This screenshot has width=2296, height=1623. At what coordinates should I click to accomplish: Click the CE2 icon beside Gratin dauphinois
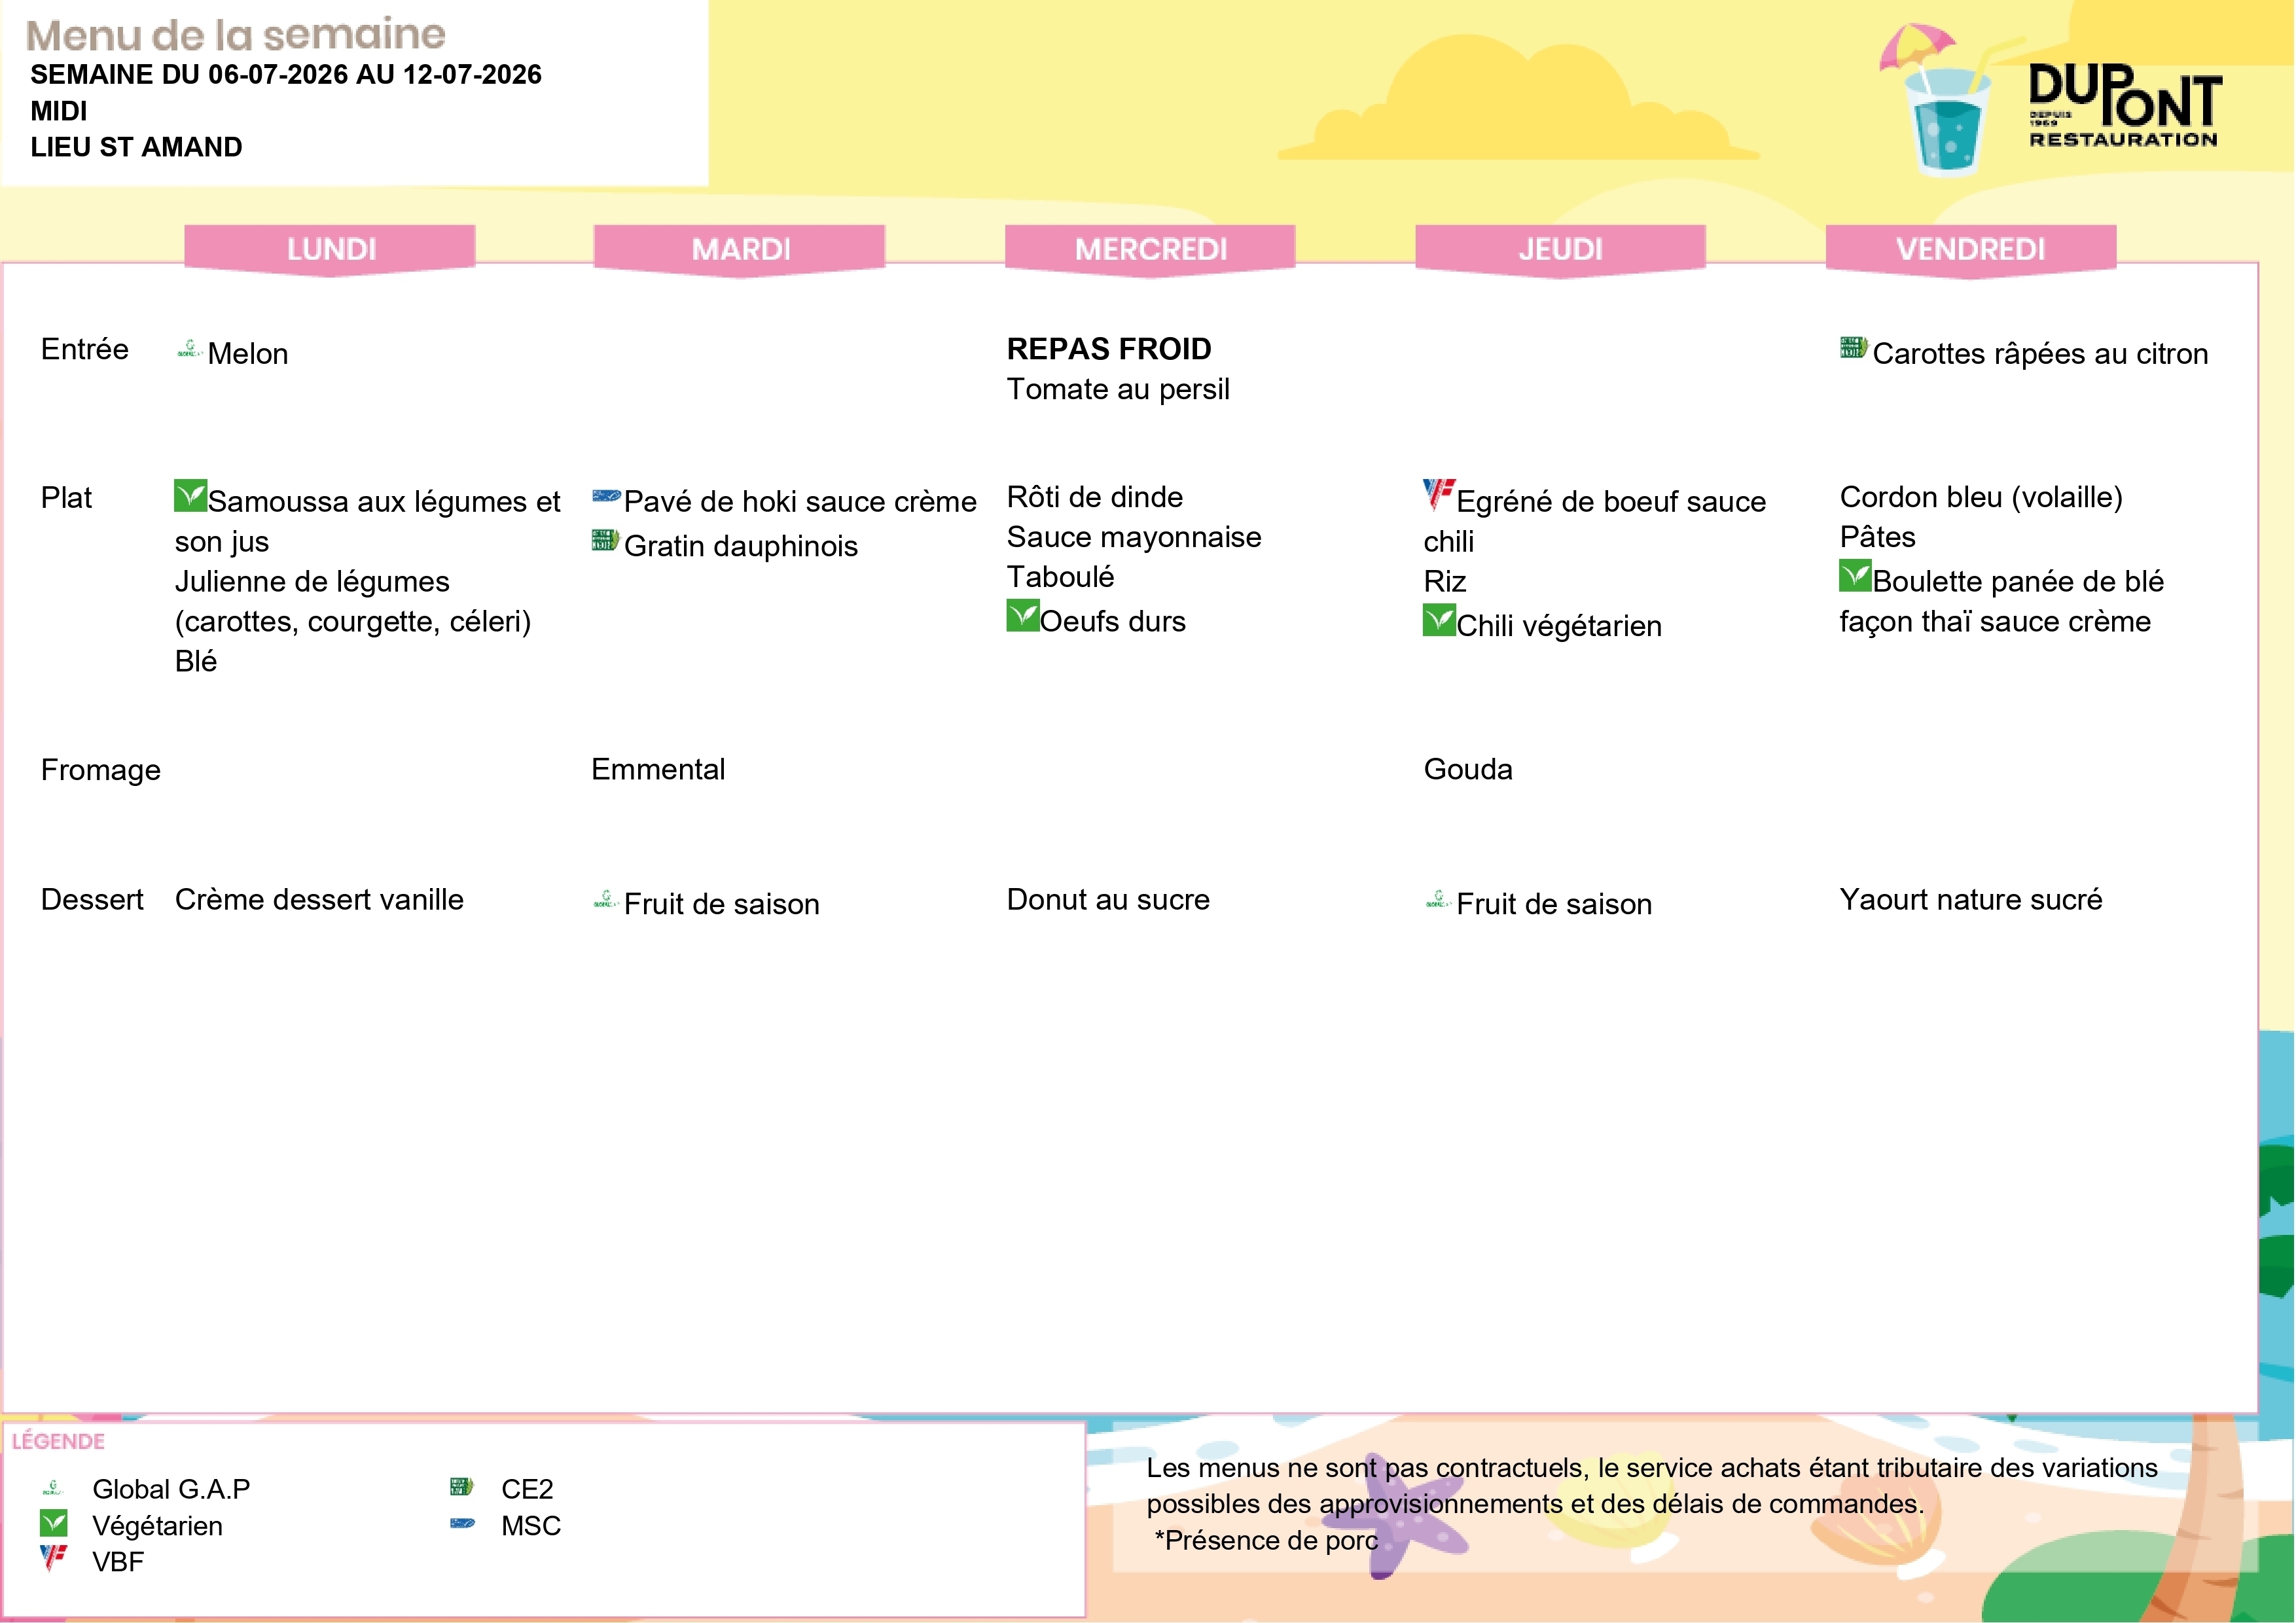(605, 540)
